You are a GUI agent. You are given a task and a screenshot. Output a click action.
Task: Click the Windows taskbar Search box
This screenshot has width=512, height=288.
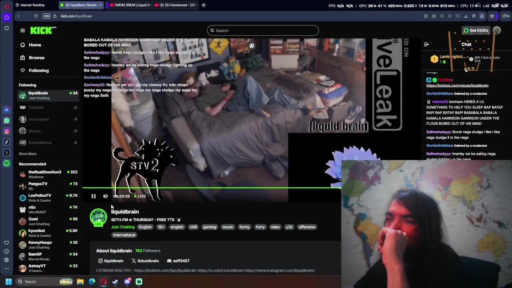click(x=45, y=282)
